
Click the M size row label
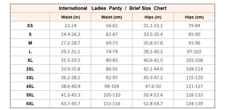[30, 43]
